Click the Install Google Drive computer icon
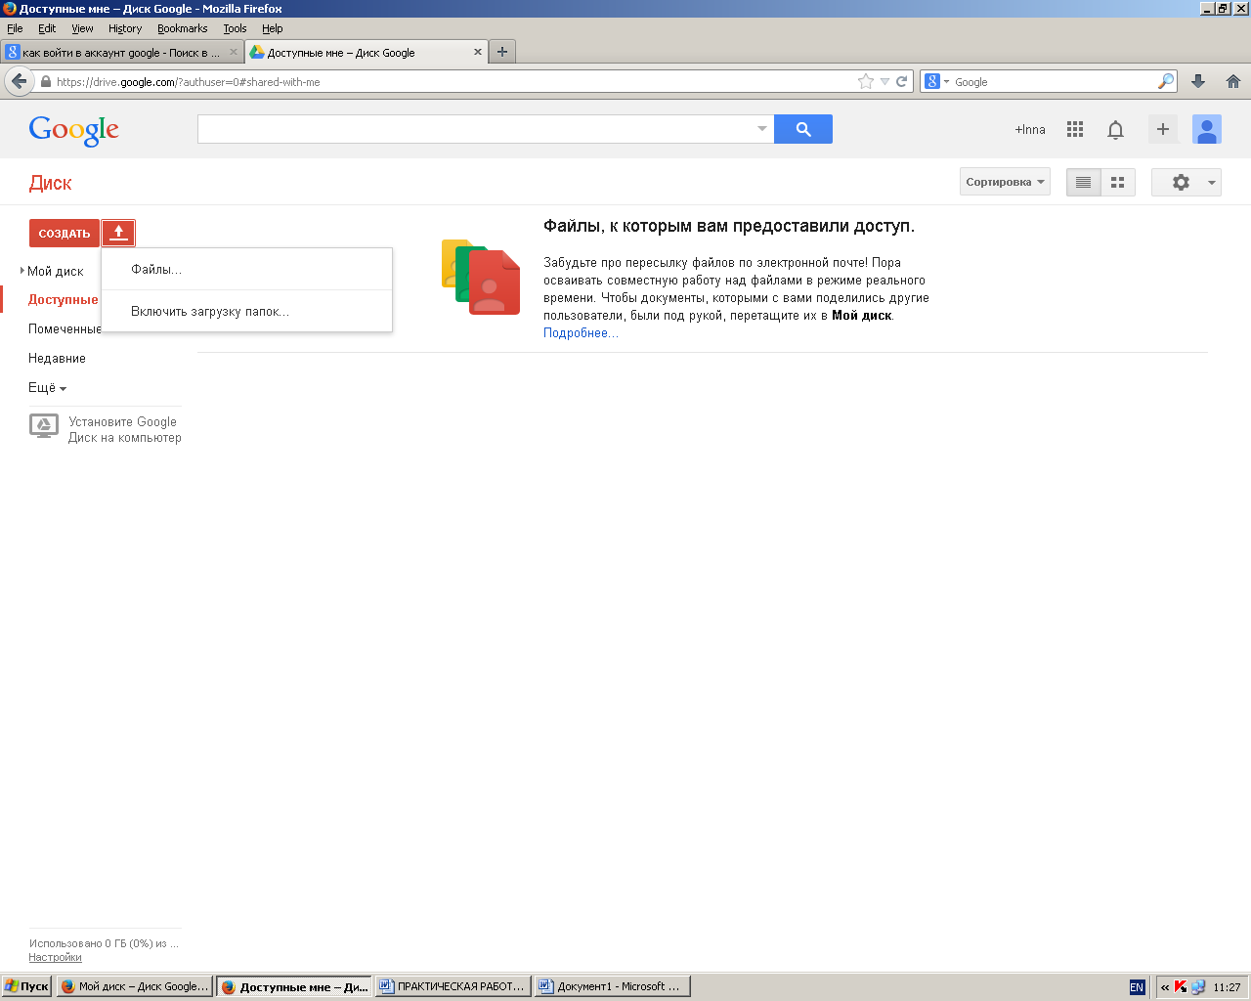 44,426
